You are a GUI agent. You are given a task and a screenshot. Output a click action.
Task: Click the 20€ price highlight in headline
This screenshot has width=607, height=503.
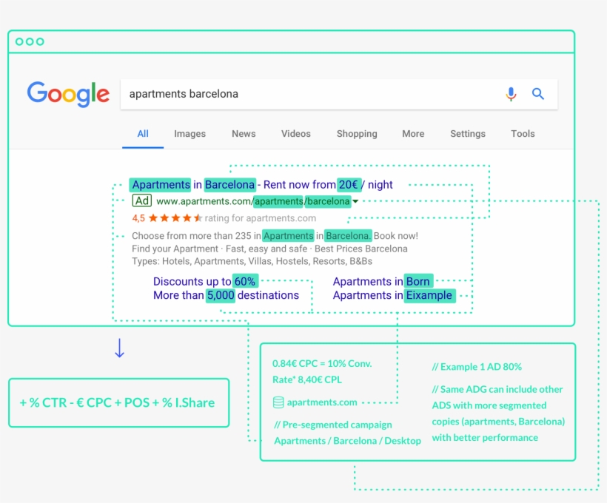coord(349,185)
